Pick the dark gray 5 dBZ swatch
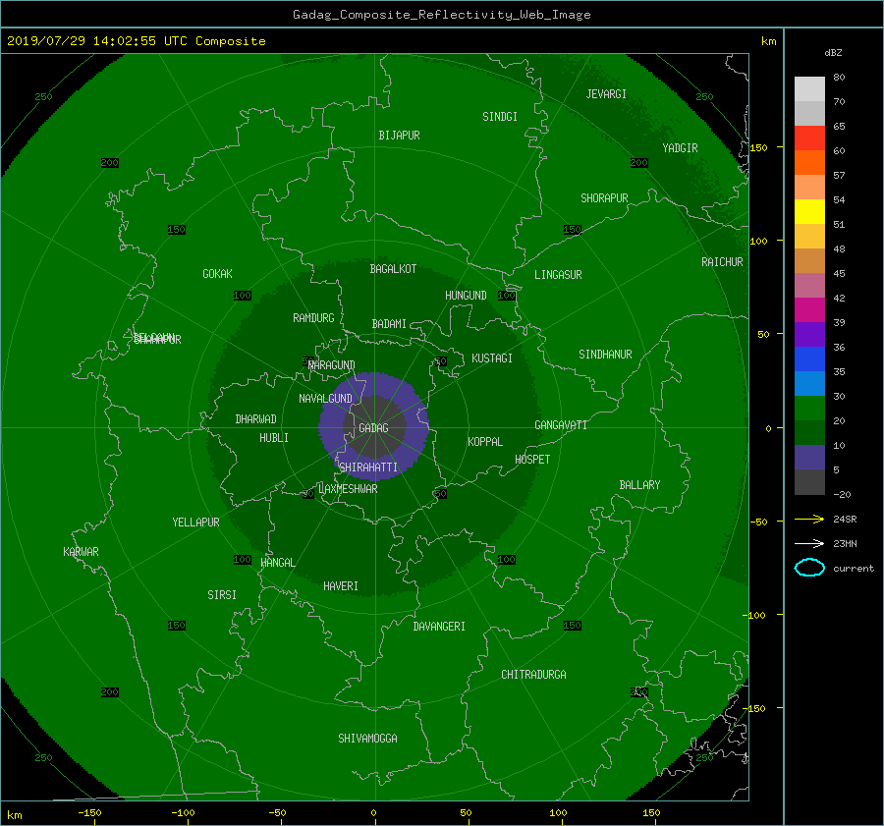The width and height of the screenshot is (884, 826). coord(809,482)
